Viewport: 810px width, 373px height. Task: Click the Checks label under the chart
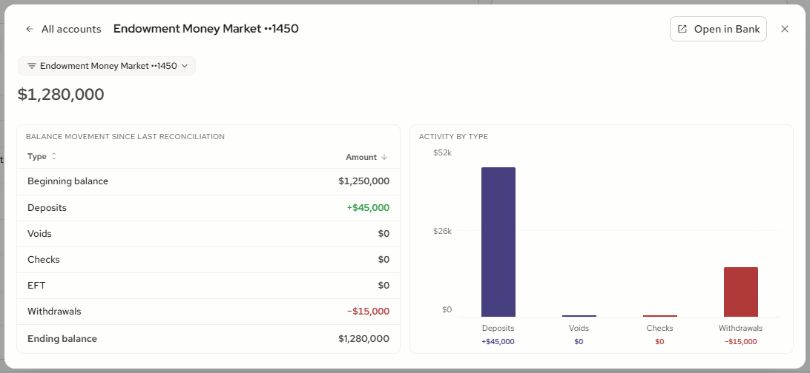(x=659, y=328)
